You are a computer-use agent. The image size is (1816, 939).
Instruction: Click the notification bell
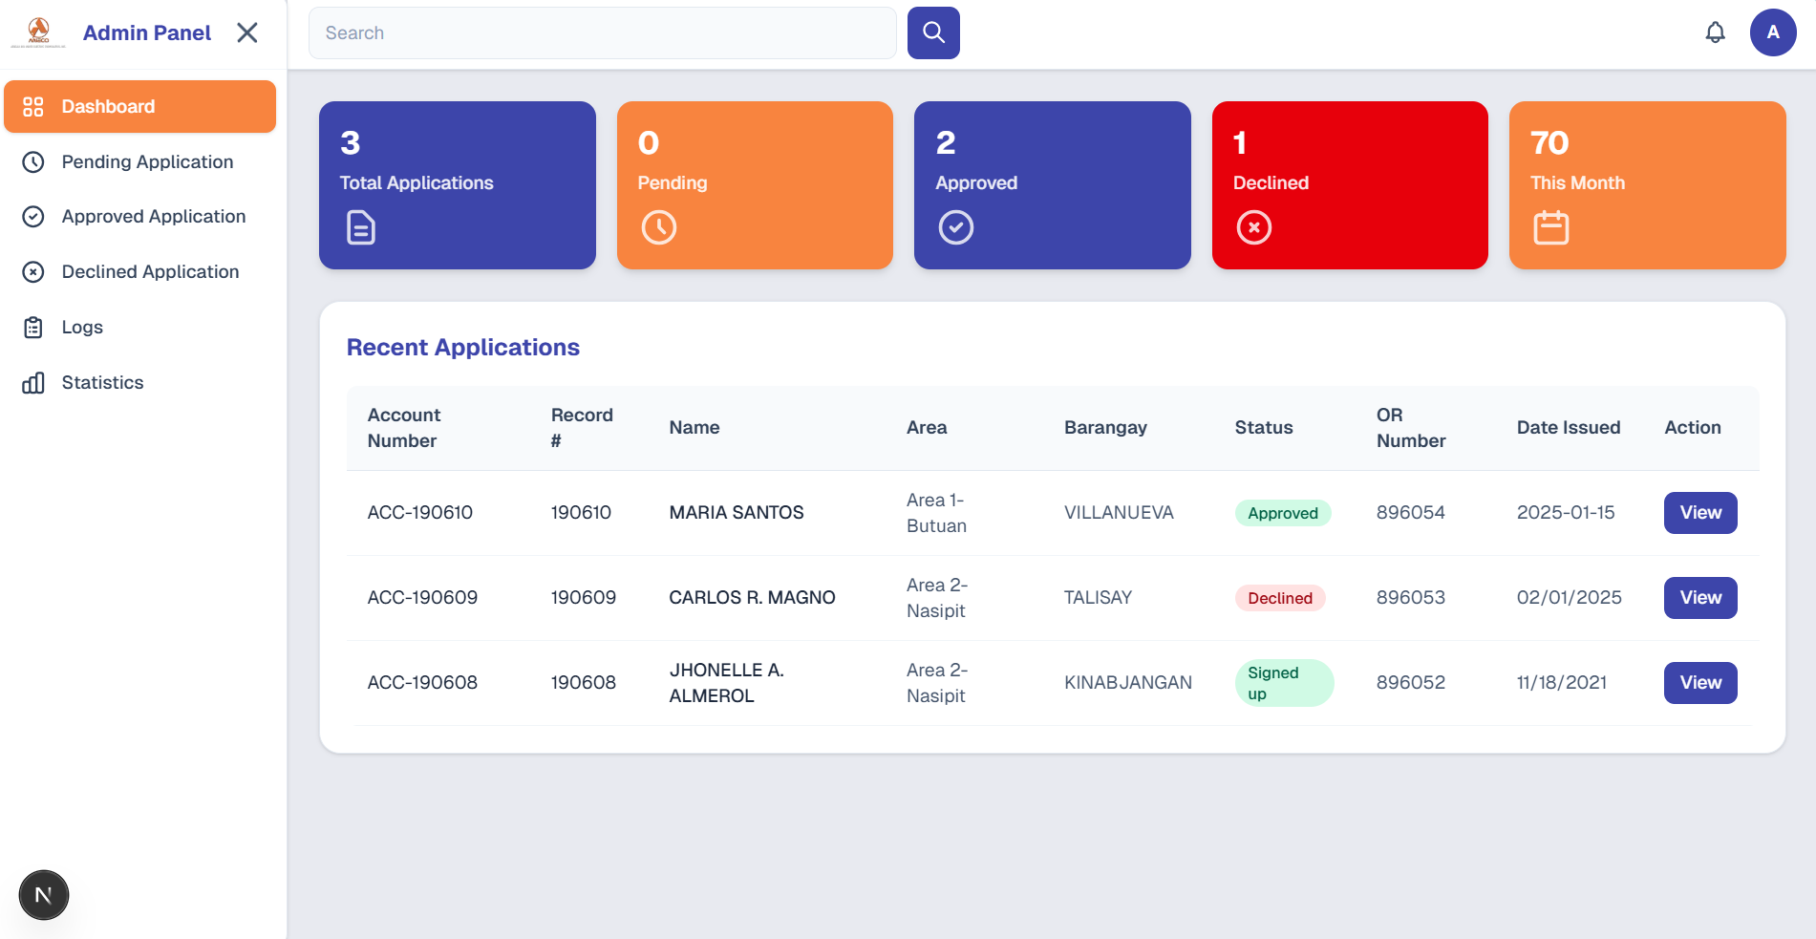1715,32
